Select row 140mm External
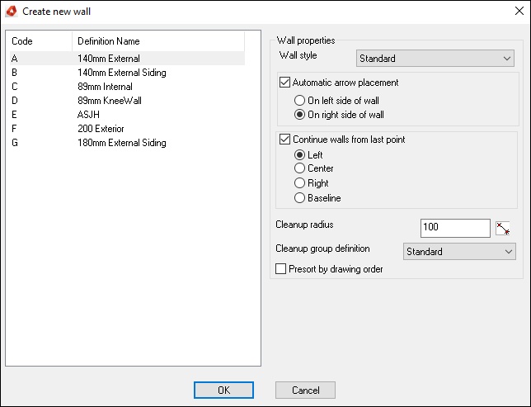This screenshot has width=531, height=407. pyautogui.click(x=127, y=59)
